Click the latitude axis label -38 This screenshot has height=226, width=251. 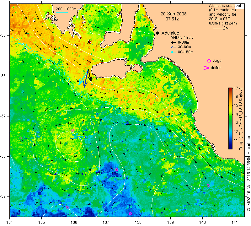(3, 156)
